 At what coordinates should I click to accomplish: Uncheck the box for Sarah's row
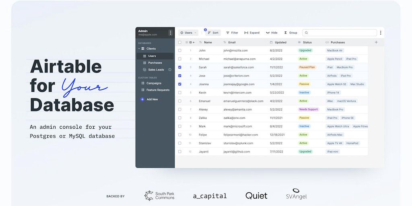pyautogui.click(x=180, y=67)
